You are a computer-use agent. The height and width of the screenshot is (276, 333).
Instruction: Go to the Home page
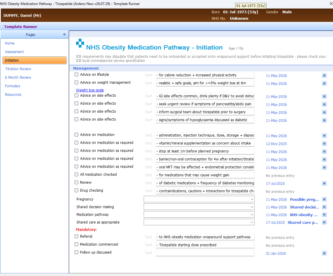(x=10, y=43)
